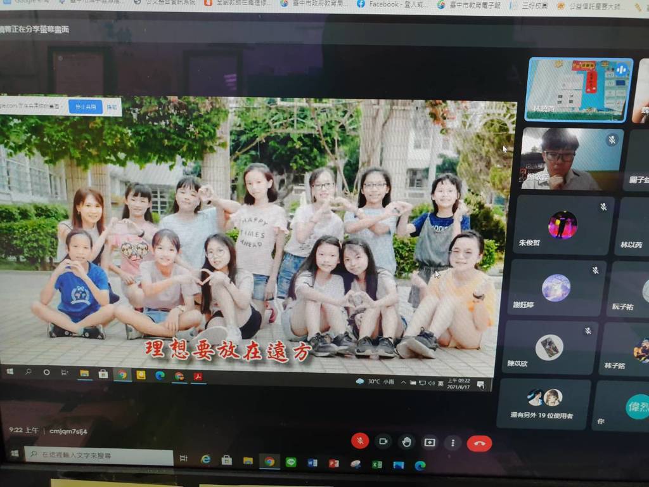This screenshot has width=649, height=487.
Task: Open the 臺中市政府教育局 bookmark
Action: click(x=313, y=3)
